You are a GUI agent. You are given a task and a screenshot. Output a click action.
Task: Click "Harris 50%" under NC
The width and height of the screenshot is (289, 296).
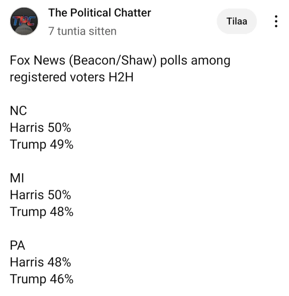(40, 128)
